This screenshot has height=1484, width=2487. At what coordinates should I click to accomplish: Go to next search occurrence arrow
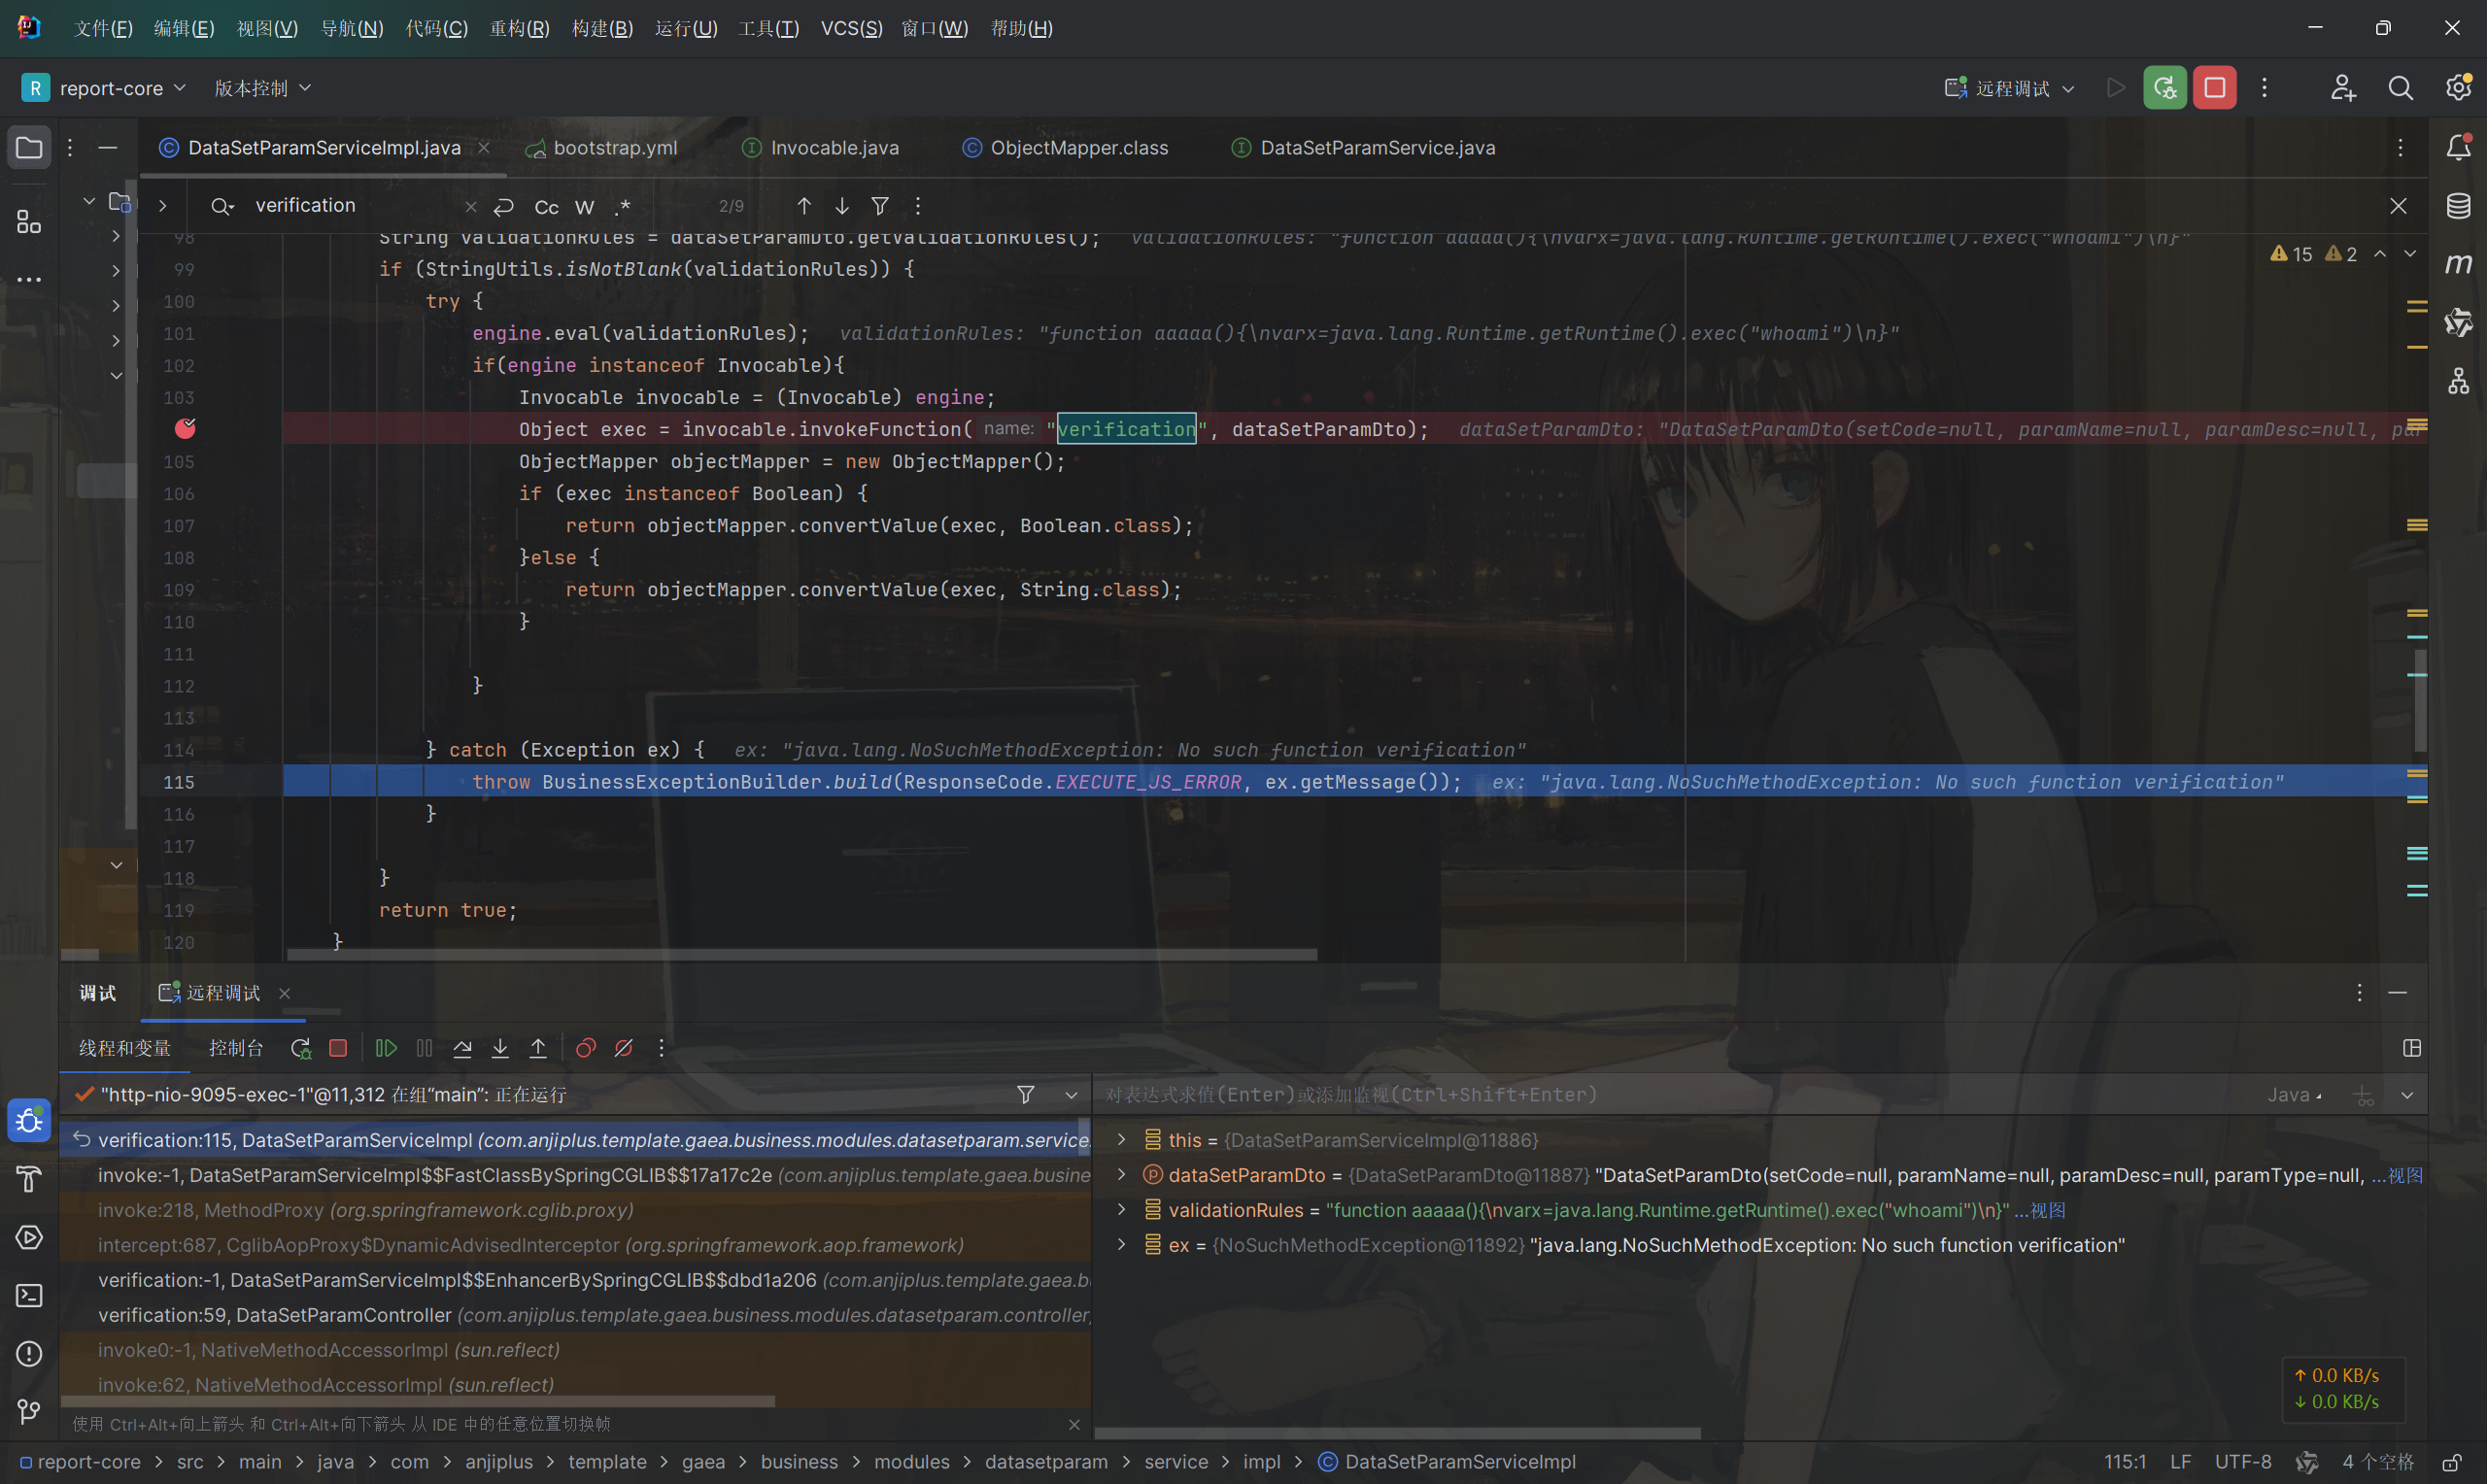coord(842,206)
